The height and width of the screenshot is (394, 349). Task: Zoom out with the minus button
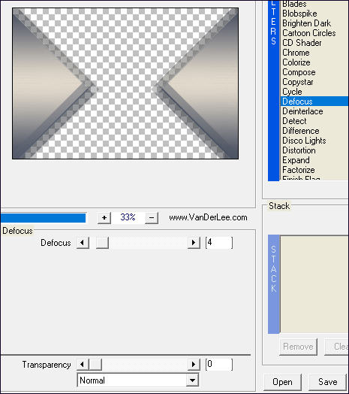point(152,217)
